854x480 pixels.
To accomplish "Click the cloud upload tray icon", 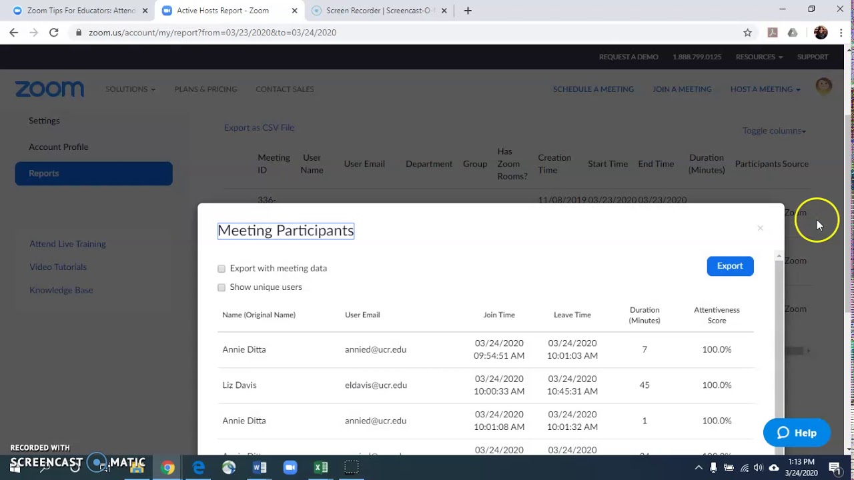I will pos(774,467).
